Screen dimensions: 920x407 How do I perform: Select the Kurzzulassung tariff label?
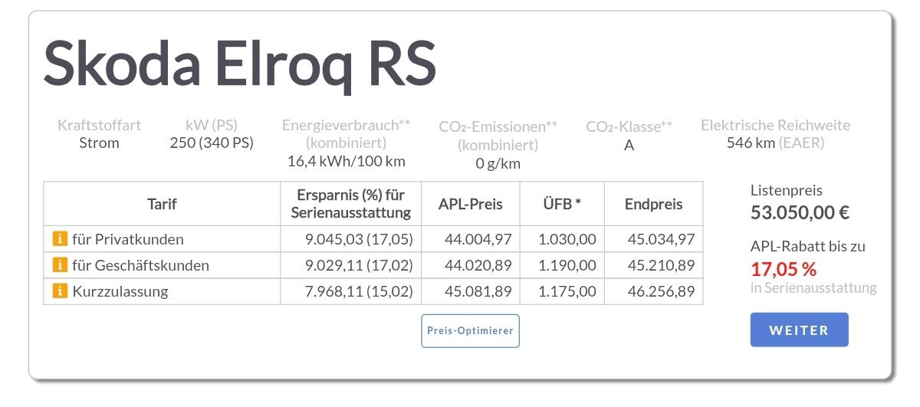pyautogui.click(x=120, y=291)
